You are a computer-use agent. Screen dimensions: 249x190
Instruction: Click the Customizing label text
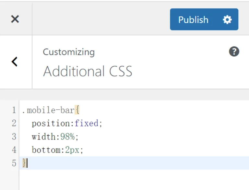pyautogui.click(x=69, y=52)
